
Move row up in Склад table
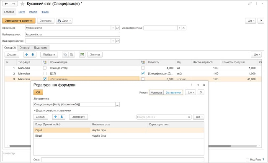26,55
